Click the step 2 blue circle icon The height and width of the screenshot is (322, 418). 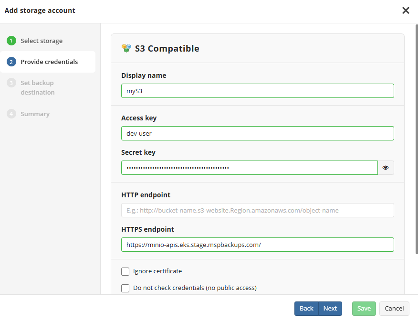tap(11, 62)
